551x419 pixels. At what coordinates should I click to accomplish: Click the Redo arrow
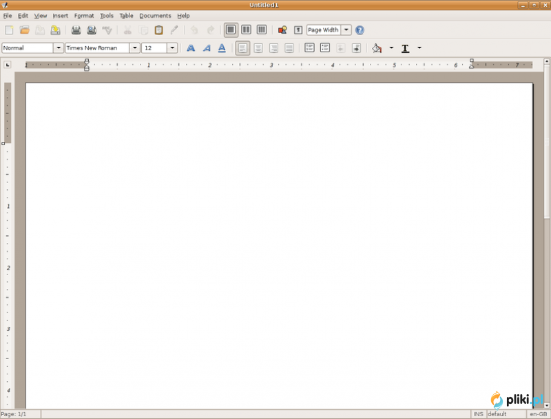[210, 30]
